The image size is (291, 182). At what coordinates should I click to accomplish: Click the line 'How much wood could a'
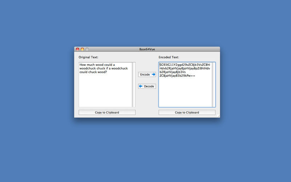97,65
